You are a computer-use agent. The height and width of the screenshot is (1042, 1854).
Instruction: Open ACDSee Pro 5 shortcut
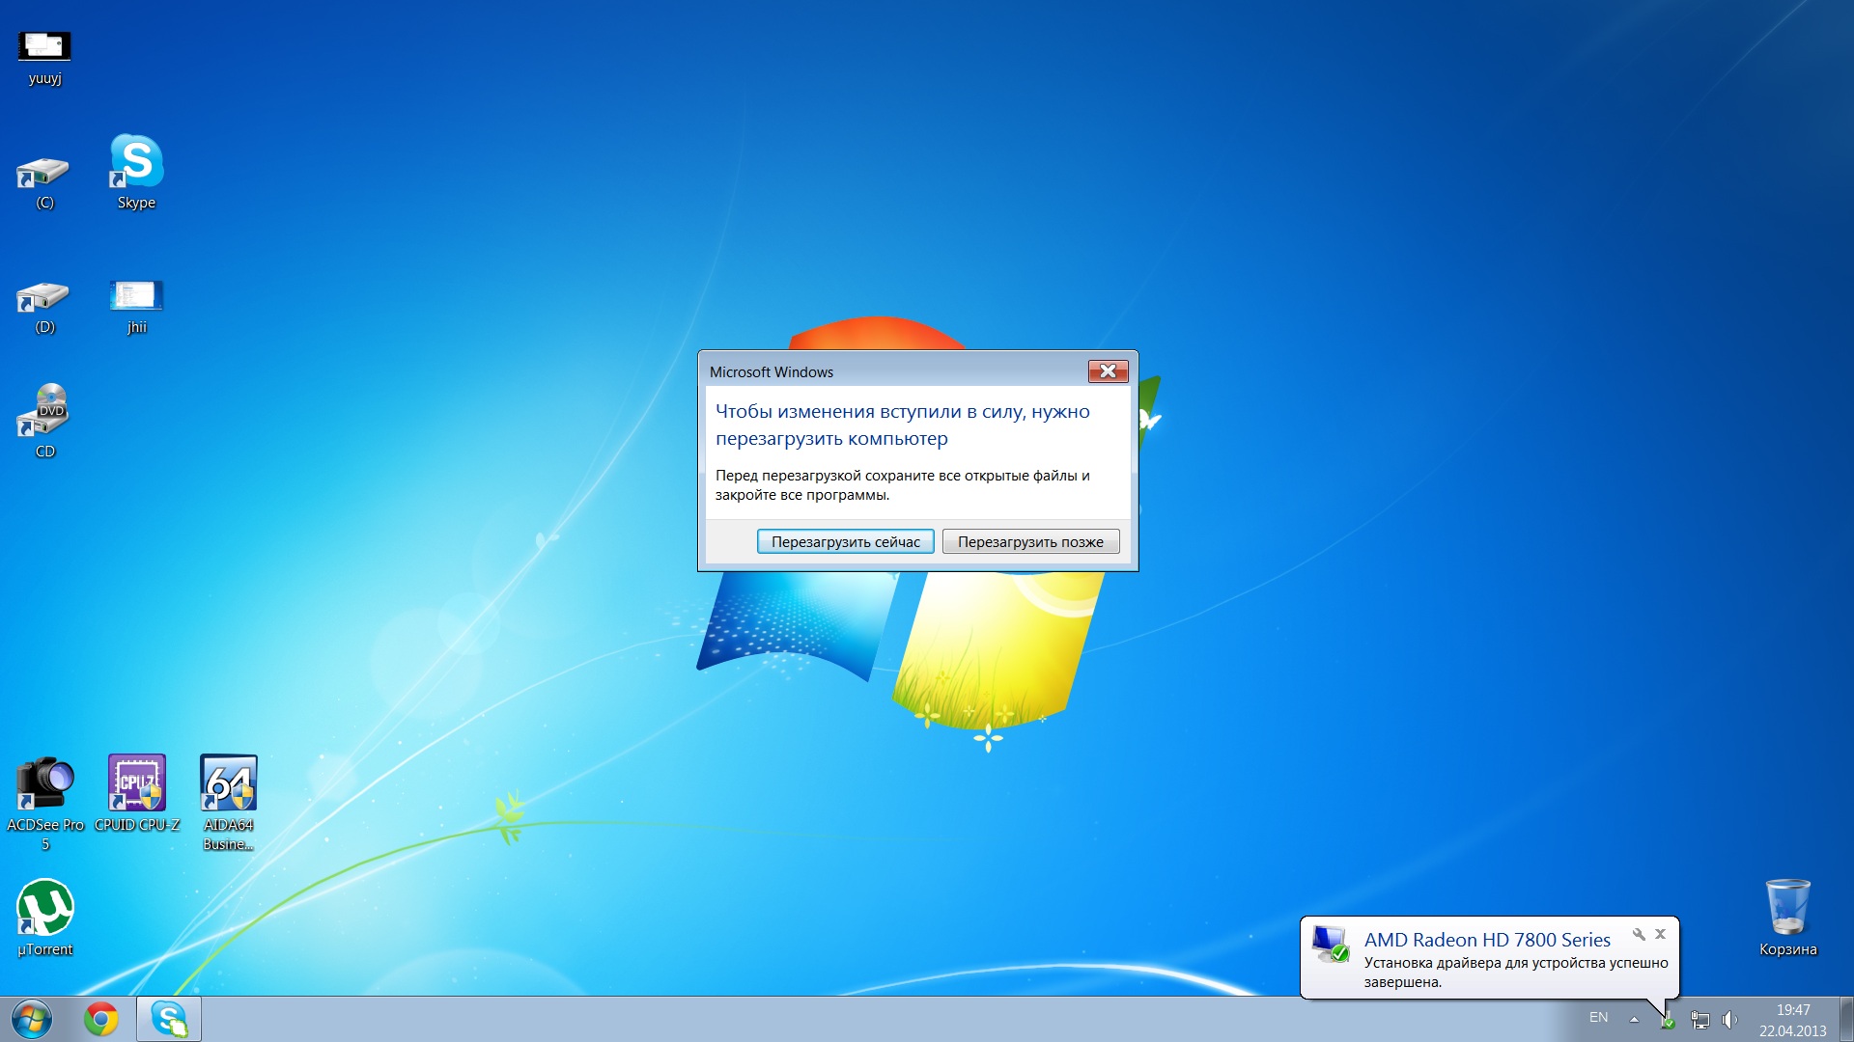pyautogui.click(x=44, y=782)
